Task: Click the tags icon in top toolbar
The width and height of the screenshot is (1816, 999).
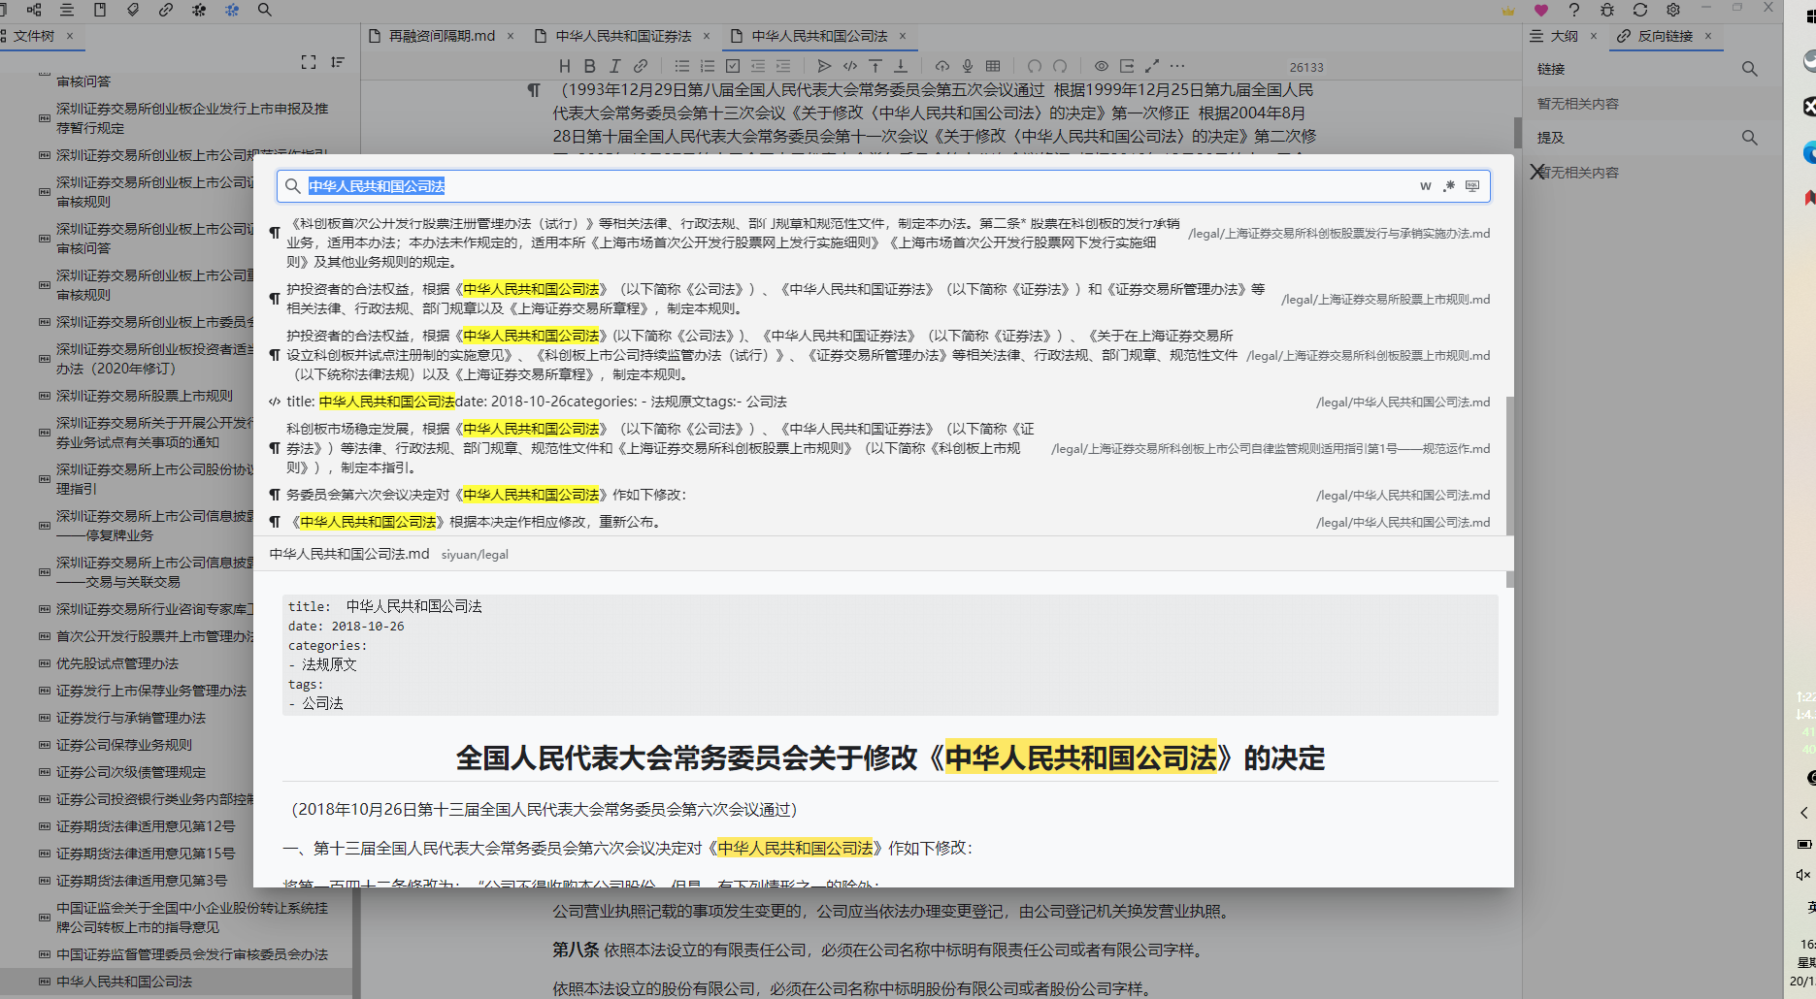Action: (x=133, y=10)
